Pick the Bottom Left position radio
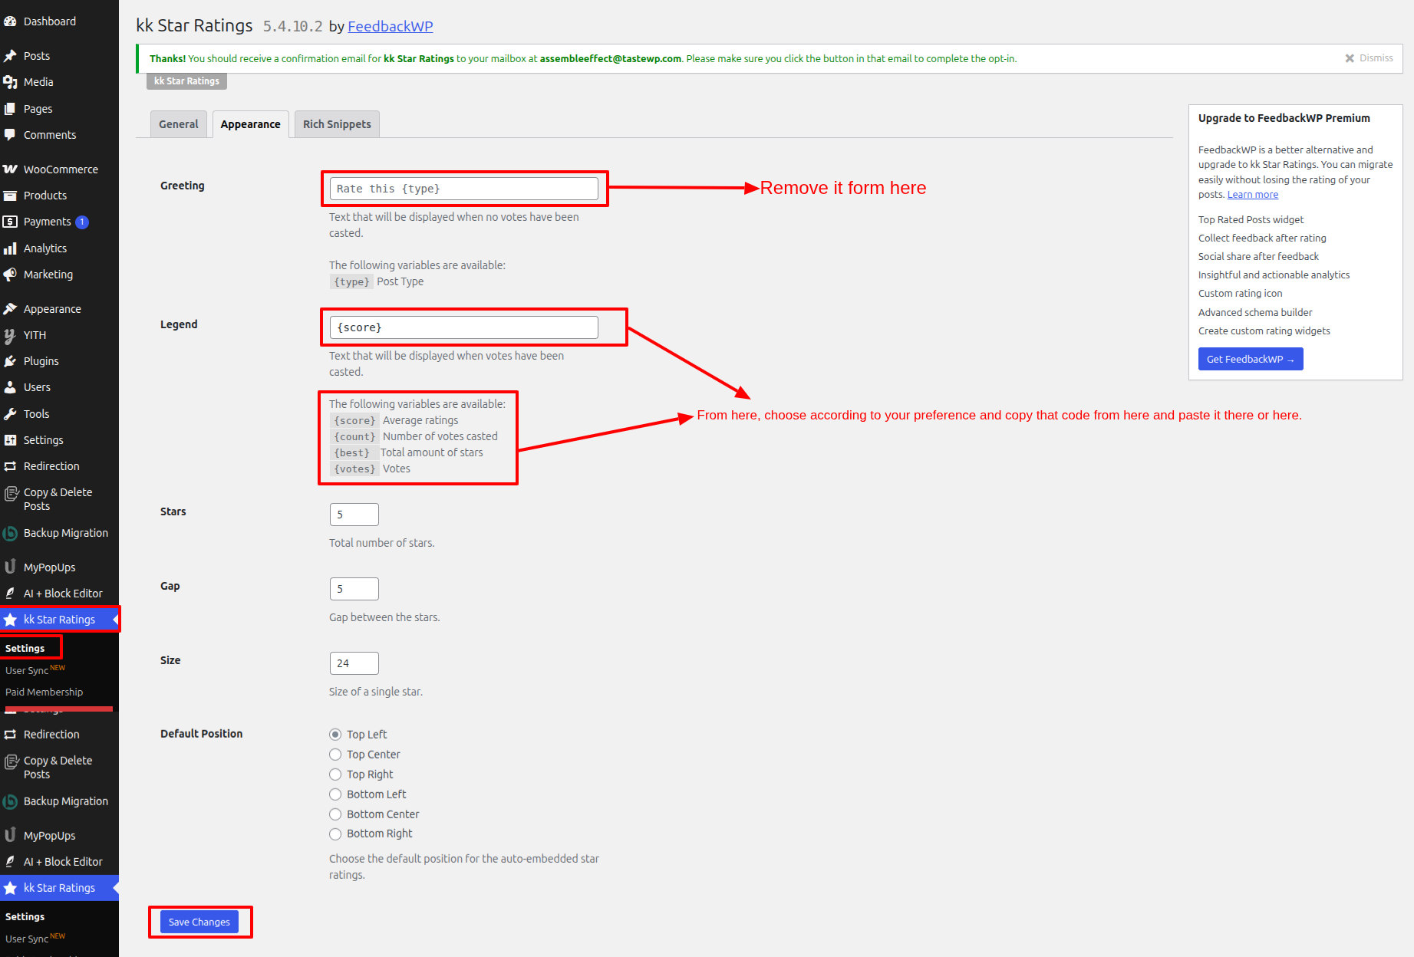1414x957 pixels. point(335,794)
